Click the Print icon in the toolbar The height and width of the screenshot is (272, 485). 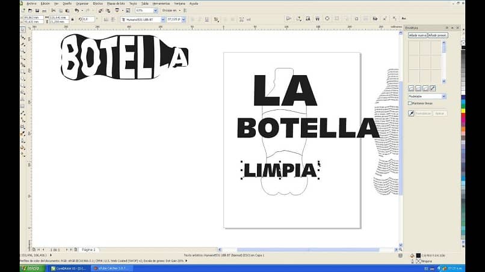[45, 10]
